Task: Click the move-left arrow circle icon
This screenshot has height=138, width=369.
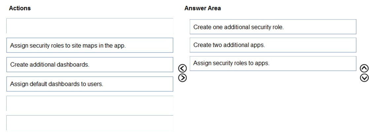Action: pos(183,69)
